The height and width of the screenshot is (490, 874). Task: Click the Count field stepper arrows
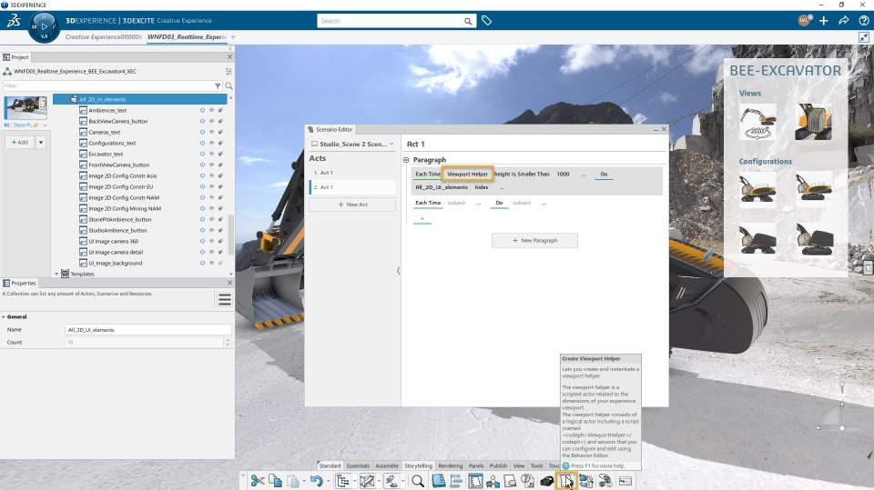tap(228, 343)
